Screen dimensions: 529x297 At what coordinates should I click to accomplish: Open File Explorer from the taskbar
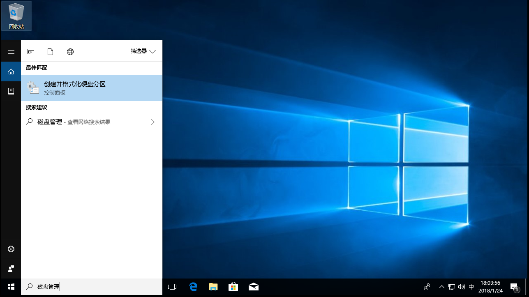coord(213,287)
